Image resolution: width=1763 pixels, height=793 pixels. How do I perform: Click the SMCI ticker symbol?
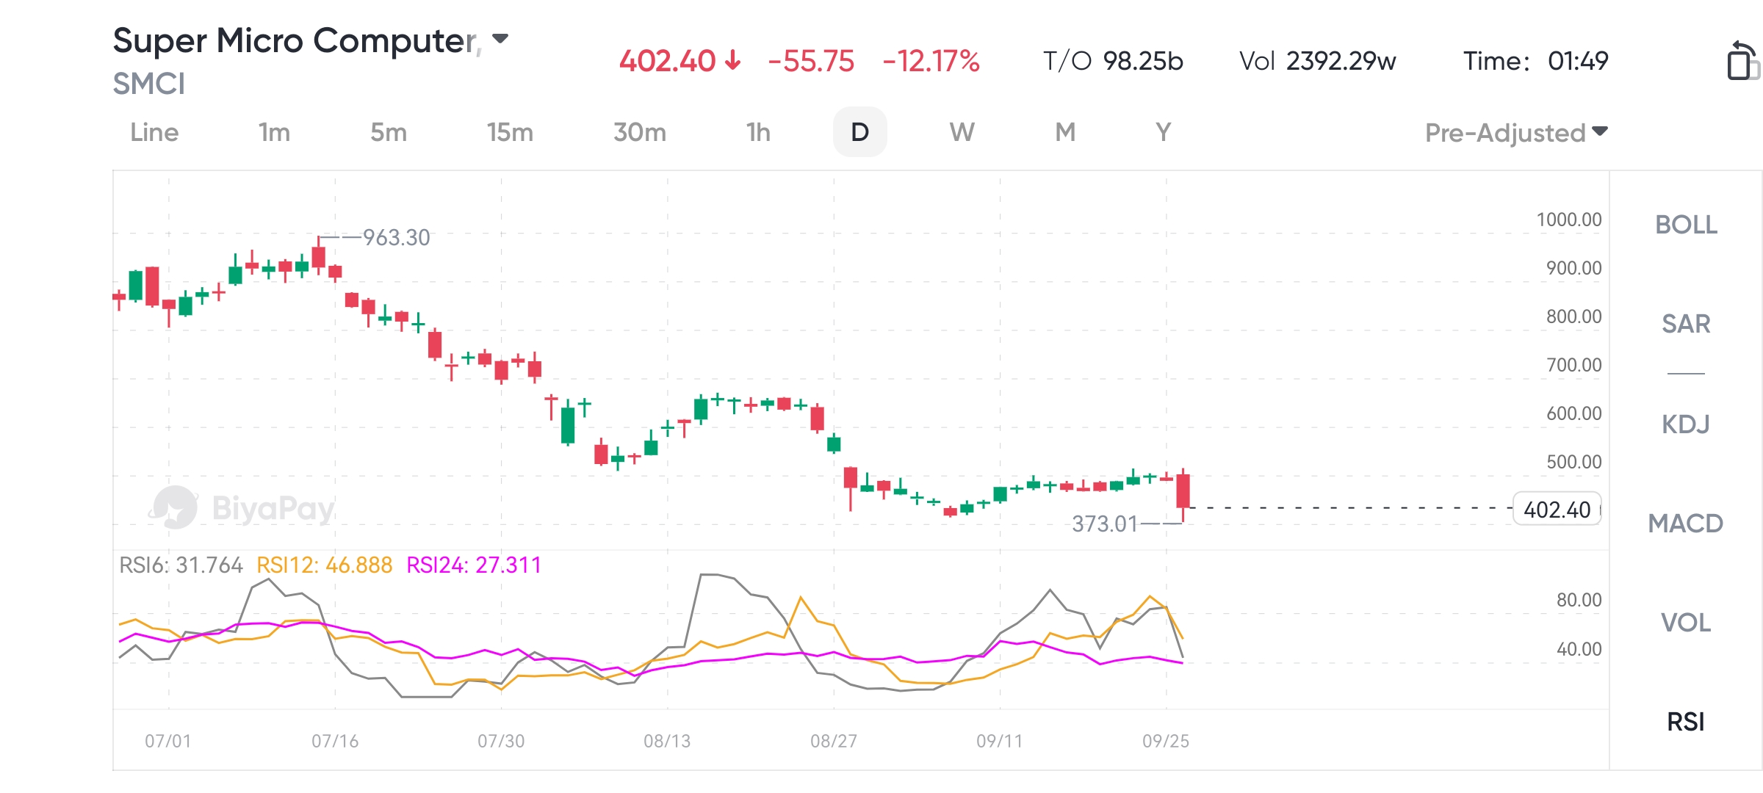point(149,84)
